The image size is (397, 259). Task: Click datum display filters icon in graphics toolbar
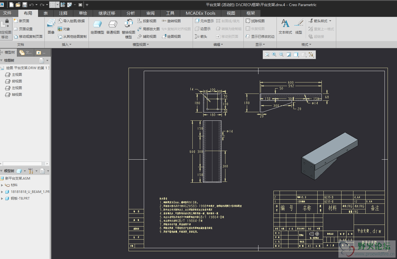click(x=311, y=55)
